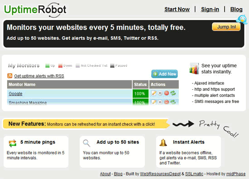The height and width of the screenshot is (179, 249).
Task: Edit the Smashing Magazine monitor
Action: [154, 102]
